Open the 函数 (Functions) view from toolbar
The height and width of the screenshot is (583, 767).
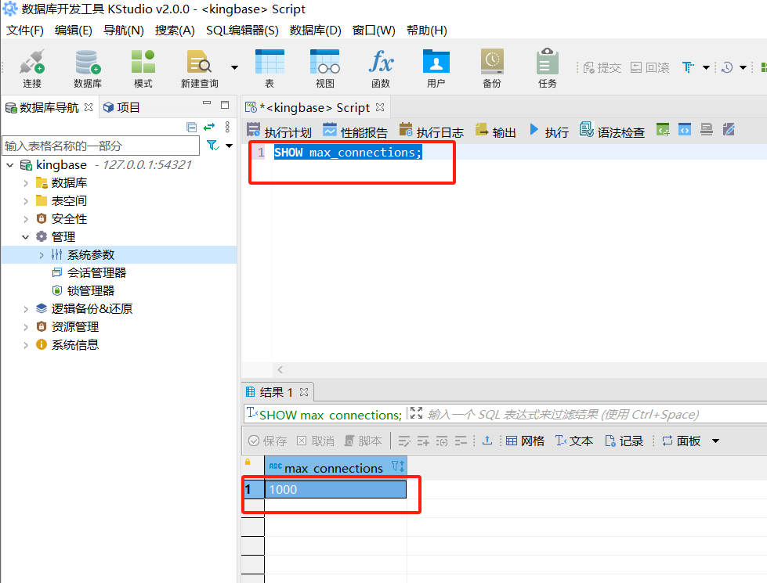tap(381, 67)
